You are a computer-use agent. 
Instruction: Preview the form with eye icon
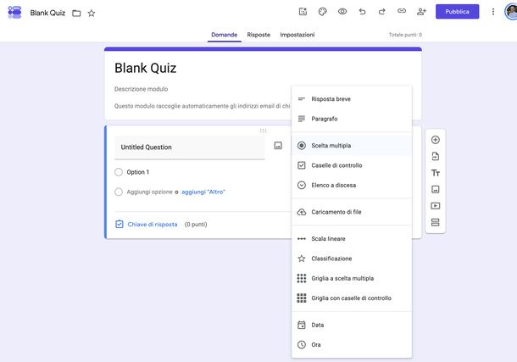(x=342, y=12)
